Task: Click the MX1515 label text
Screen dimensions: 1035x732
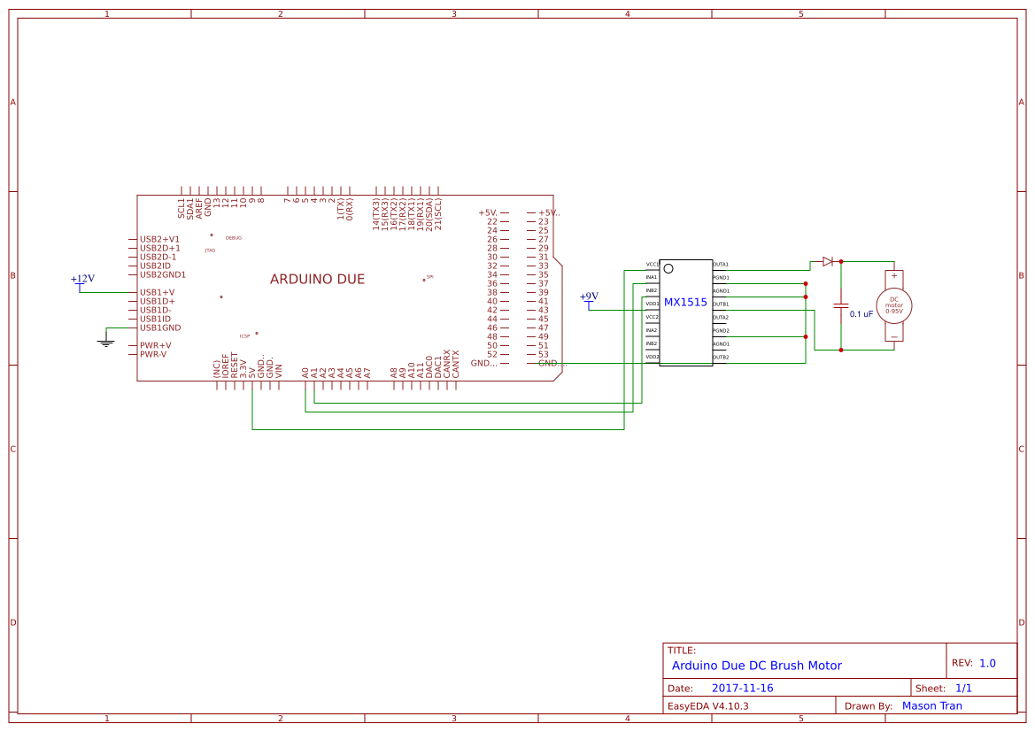Action: [685, 302]
